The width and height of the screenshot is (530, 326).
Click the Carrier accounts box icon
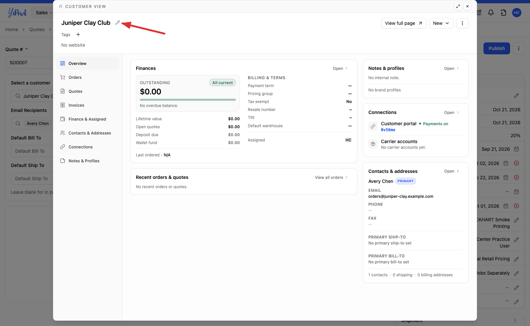373,144
